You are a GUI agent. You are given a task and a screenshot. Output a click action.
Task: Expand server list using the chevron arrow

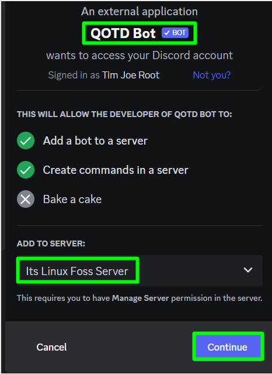248,270
